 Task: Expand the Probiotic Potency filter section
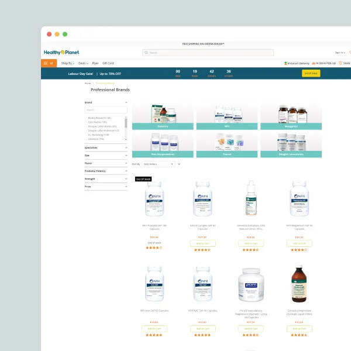pos(106,171)
